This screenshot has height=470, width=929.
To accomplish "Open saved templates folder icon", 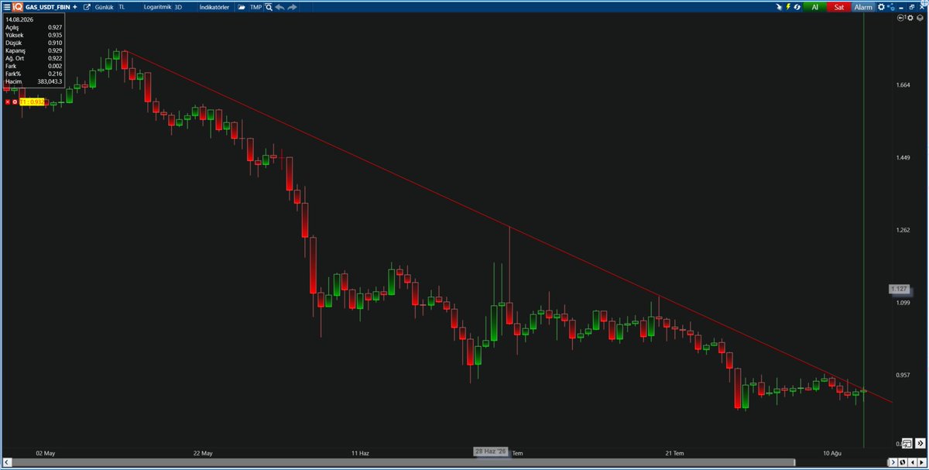I will (x=242, y=7).
